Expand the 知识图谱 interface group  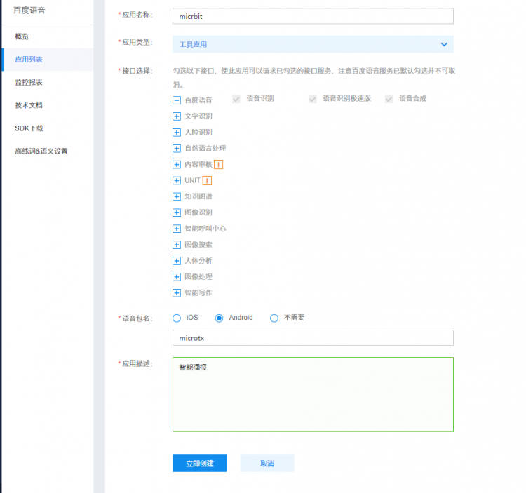[x=177, y=196]
